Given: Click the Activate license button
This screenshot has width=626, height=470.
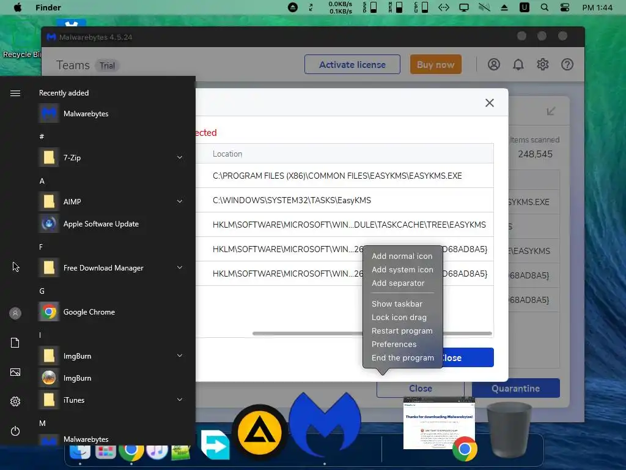Looking at the screenshot, I should tap(352, 64).
